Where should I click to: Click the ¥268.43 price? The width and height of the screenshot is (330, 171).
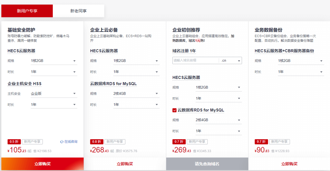point(99,150)
